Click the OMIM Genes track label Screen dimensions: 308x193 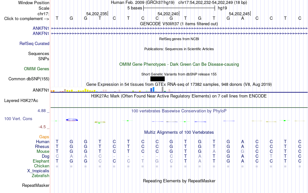click(x=37, y=69)
